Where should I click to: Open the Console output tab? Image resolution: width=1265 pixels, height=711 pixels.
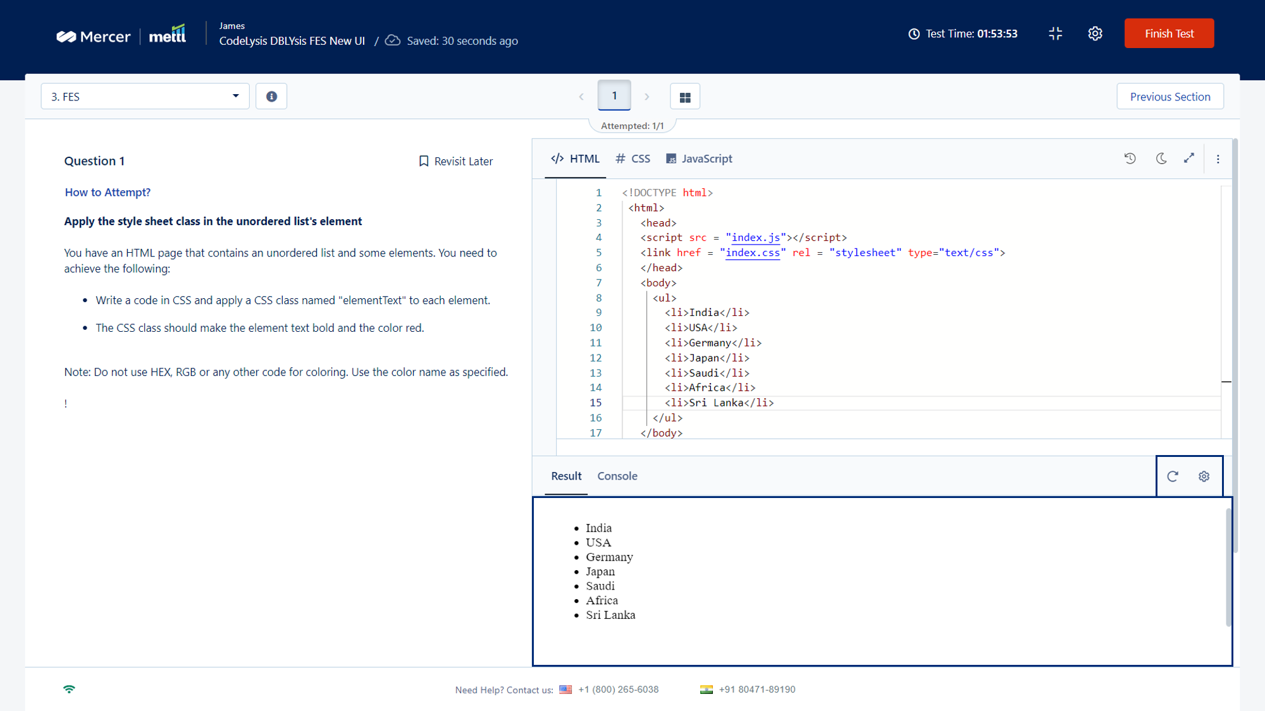coord(617,476)
